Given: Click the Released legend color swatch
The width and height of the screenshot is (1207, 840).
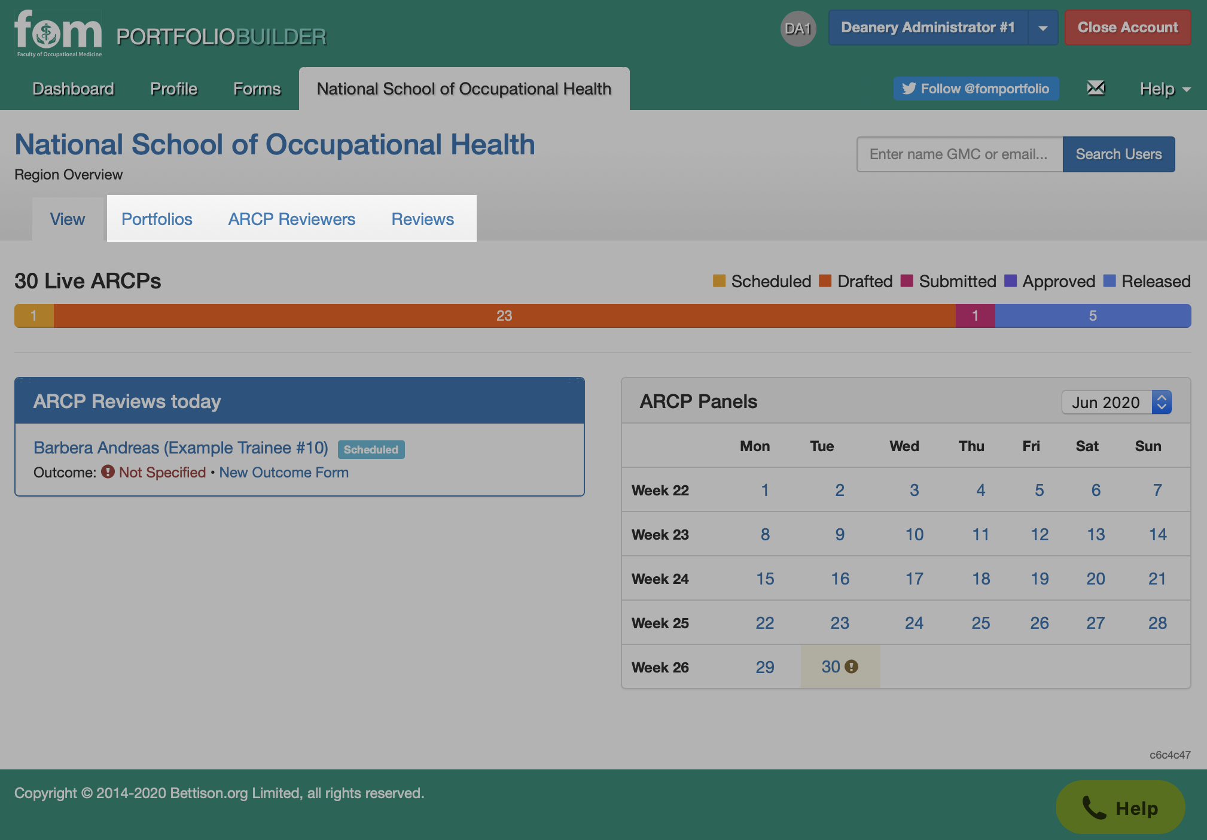Looking at the screenshot, I should (x=1110, y=281).
